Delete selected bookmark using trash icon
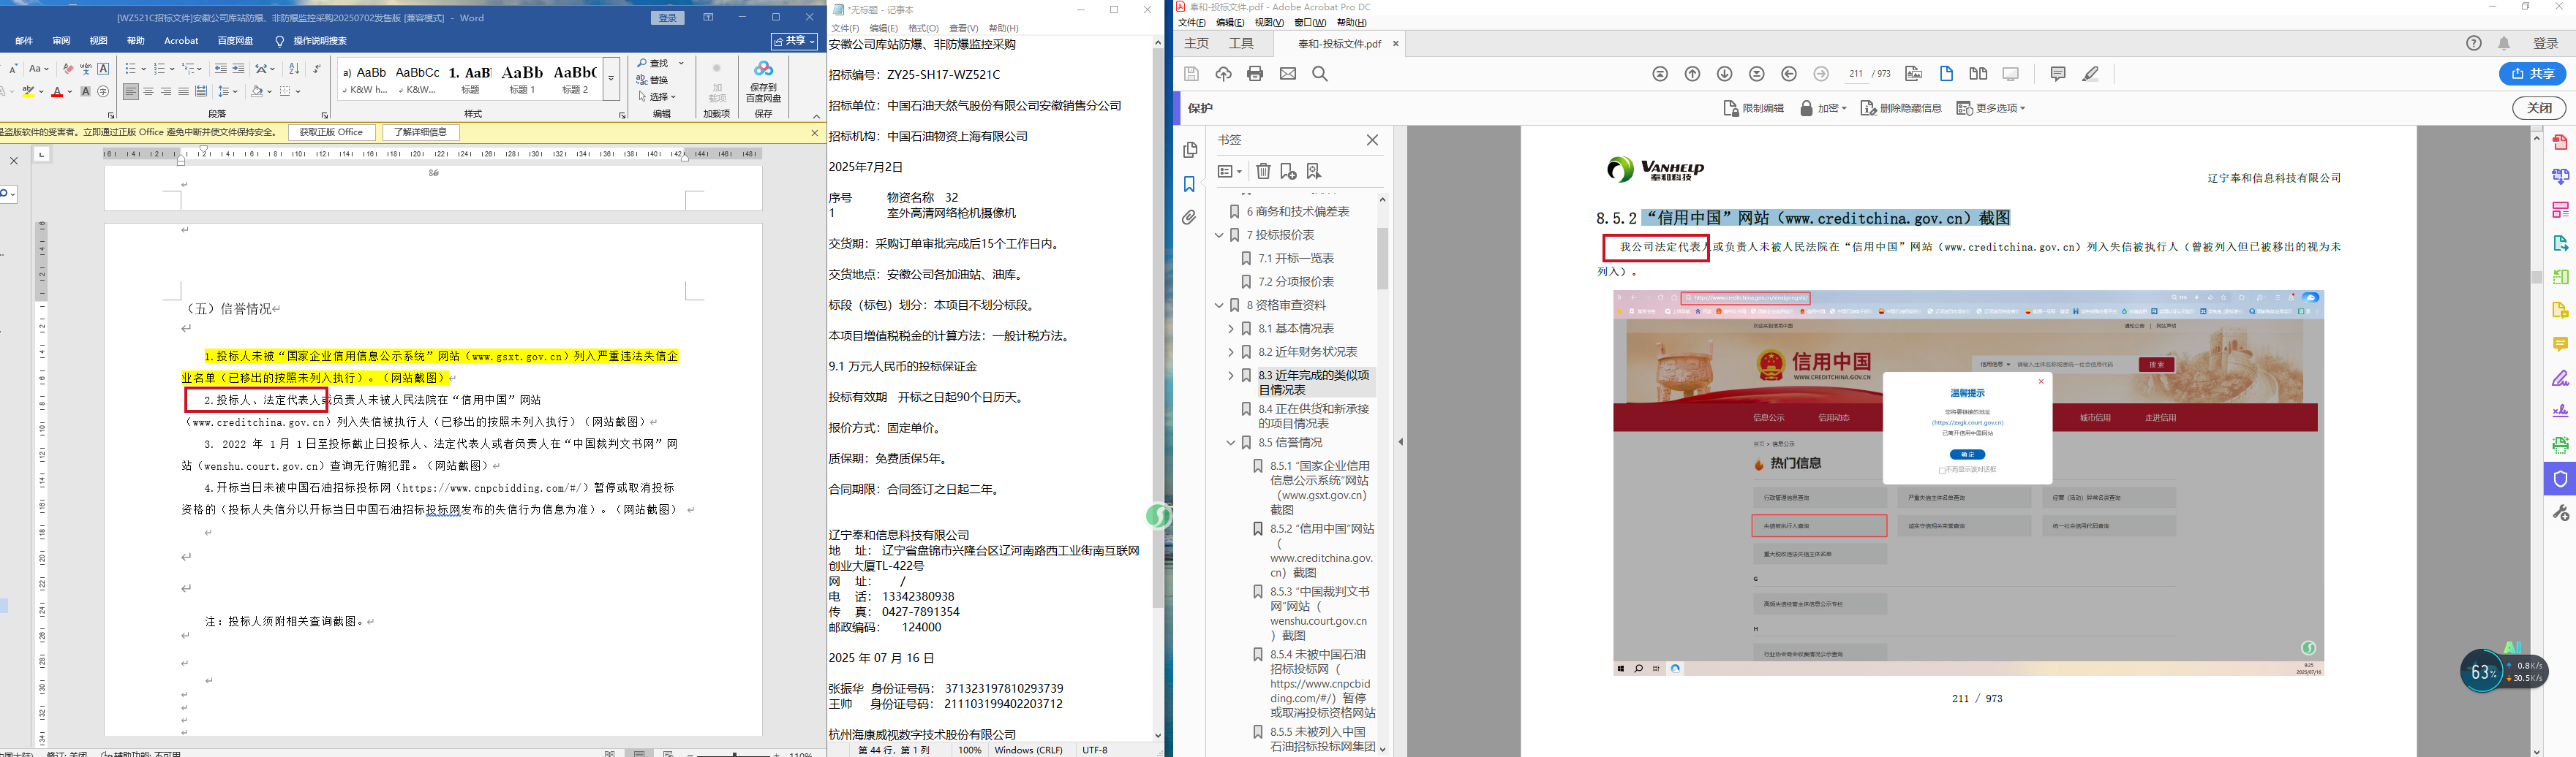Viewport: 2576px width, 757px height. 1263,172
